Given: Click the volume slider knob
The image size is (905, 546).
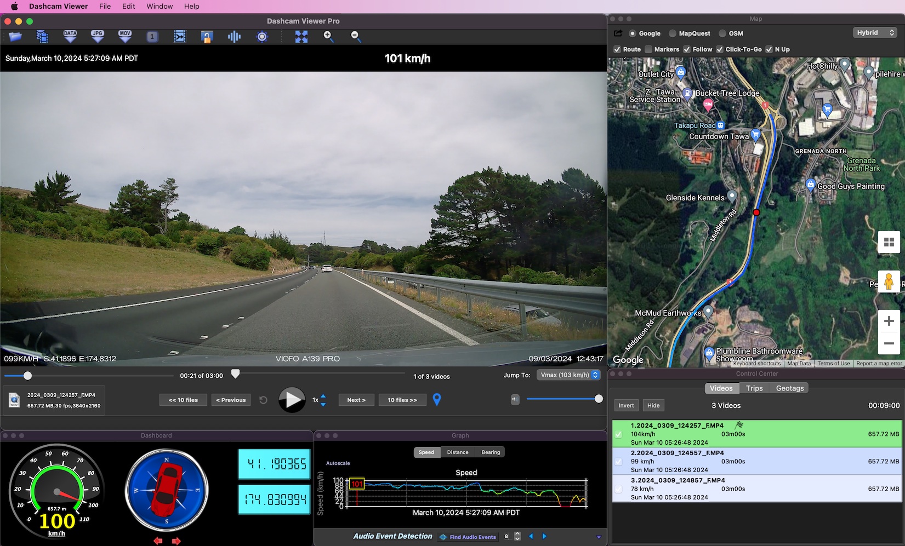Looking at the screenshot, I should pyautogui.click(x=599, y=399).
